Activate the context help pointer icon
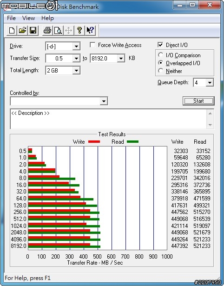The image size is (224, 286). (x=90, y=31)
